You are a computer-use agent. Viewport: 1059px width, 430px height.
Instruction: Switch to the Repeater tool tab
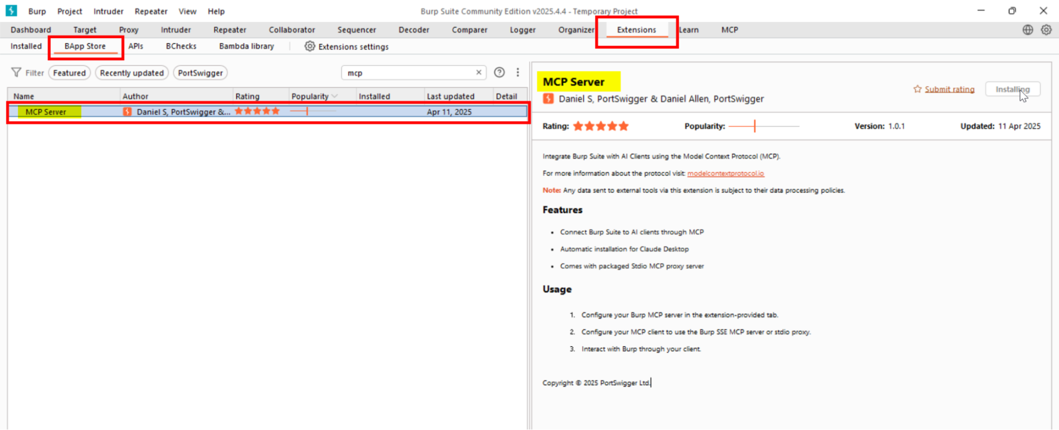(x=230, y=30)
